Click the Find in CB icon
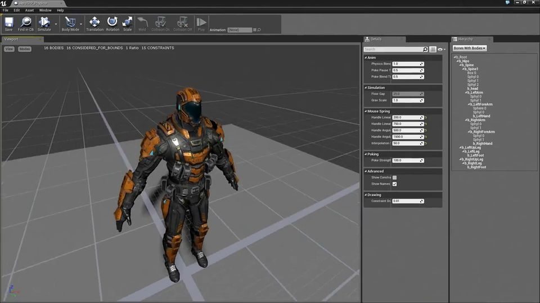This screenshot has height=303, width=540. pos(25,22)
